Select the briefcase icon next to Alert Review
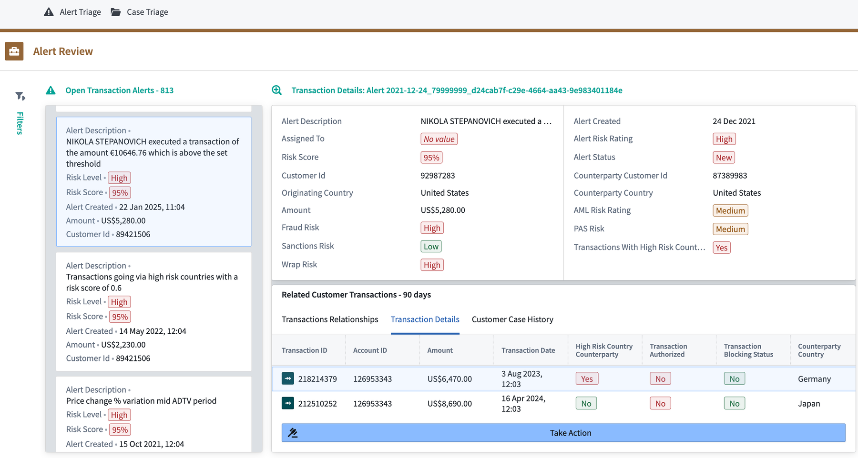858x458 pixels. (14, 51)
